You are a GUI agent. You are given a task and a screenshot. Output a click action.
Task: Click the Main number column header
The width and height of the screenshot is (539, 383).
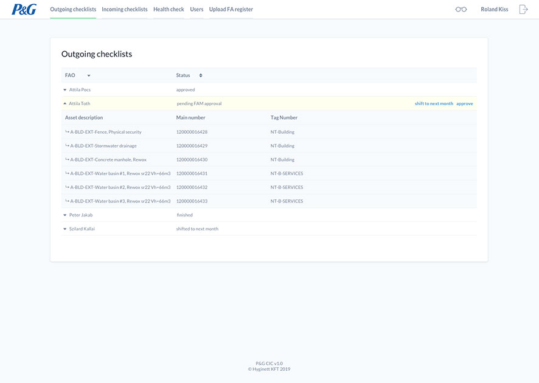coord(191,117)
